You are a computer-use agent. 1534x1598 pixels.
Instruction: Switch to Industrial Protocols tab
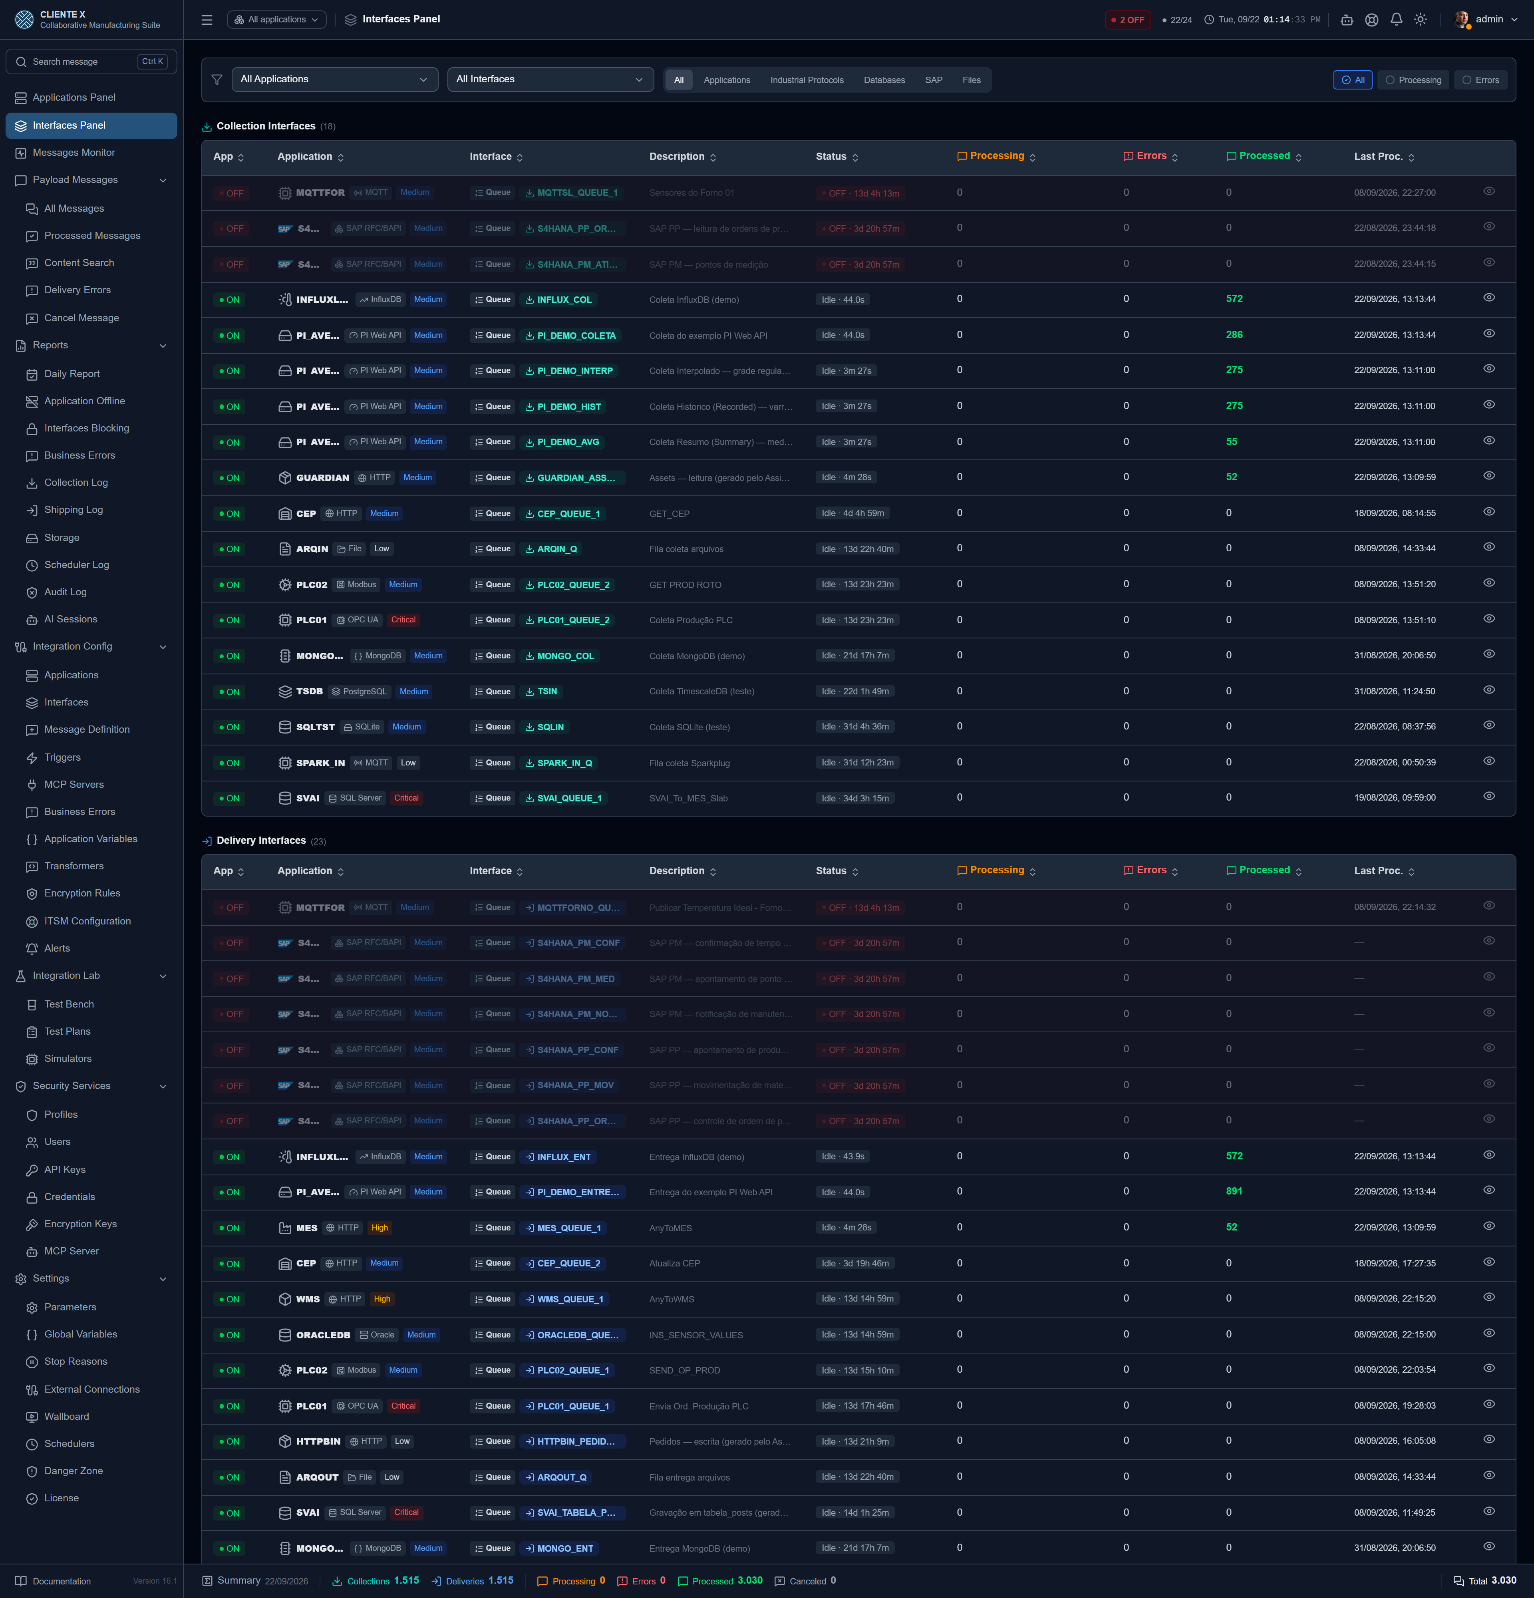pyautogui.click(x=807, y=80)
